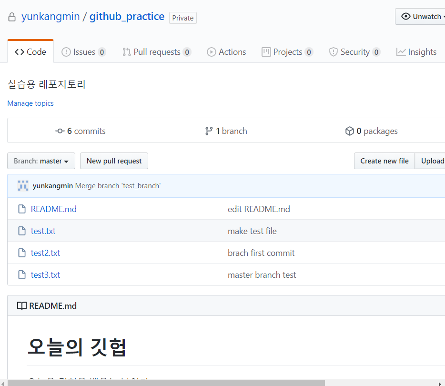
Task: View the 0 packages link
Action: point(372,131)
